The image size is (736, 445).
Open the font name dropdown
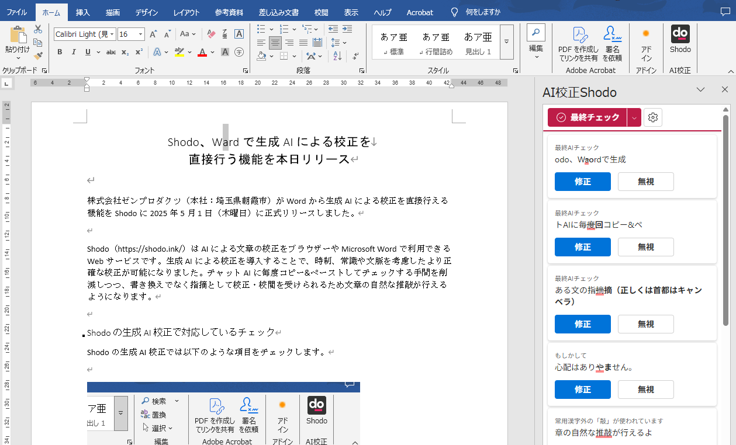coord(112,34)
